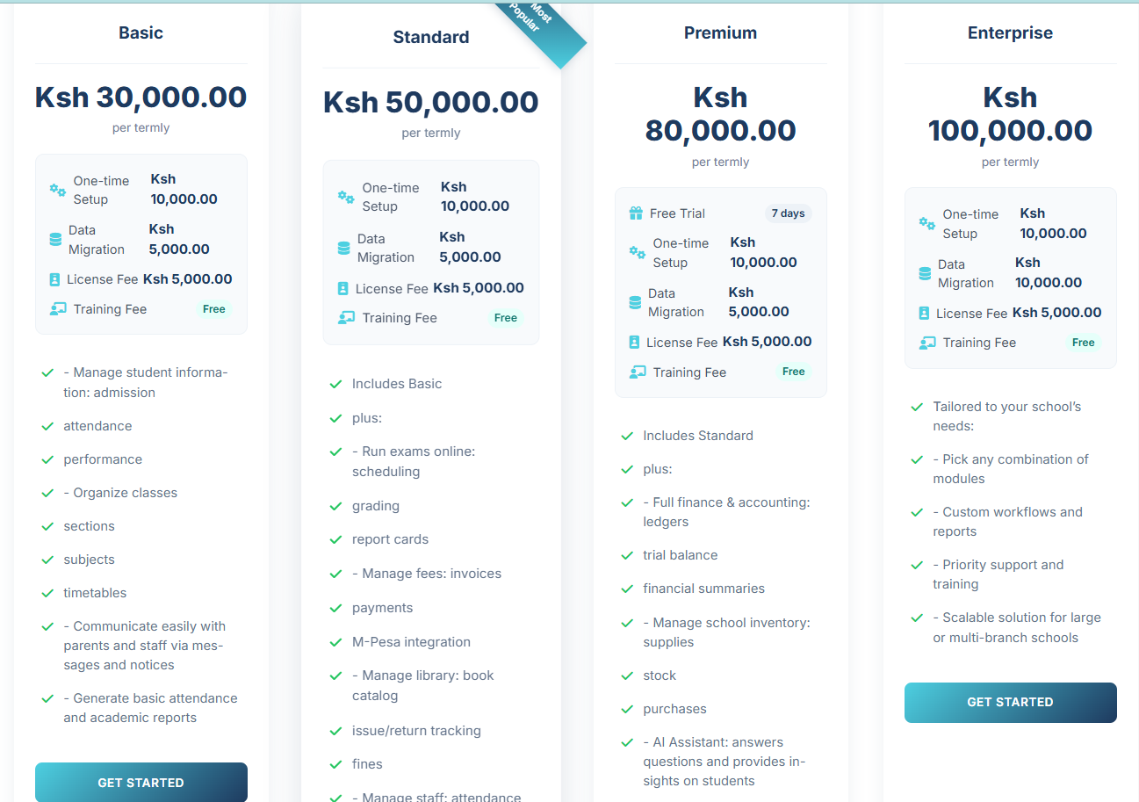Click the license badge icon in Enterprise plan
This screenshot has height=802, width=1139.
pos(924,313)
